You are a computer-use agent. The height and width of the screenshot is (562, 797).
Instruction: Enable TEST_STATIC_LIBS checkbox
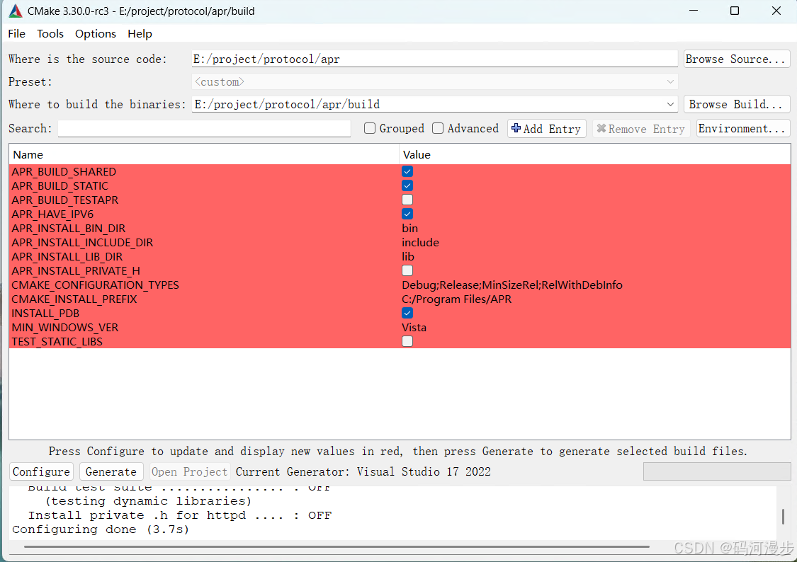point(407,342)
